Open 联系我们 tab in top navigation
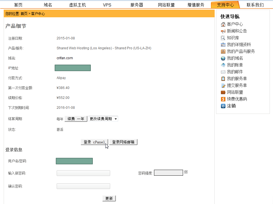Screen dimensions: 273x204 pyautogui.click(x=255, y=5)
